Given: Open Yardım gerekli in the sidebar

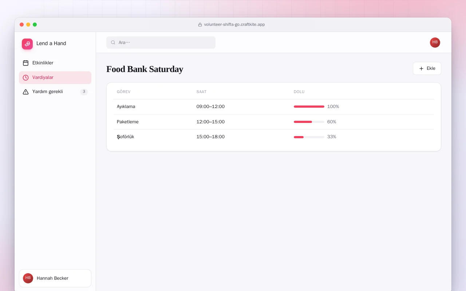Looking at the screenshot, I should (x=55, y=92).
